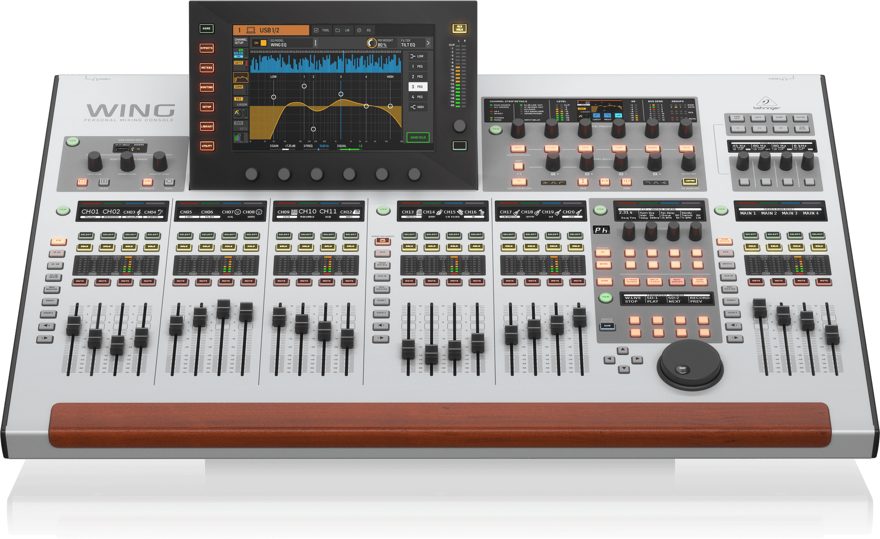Click the large jog wheel
This screenshot has height=539, width=880.
pyautogui.click(x=690, y=364)
